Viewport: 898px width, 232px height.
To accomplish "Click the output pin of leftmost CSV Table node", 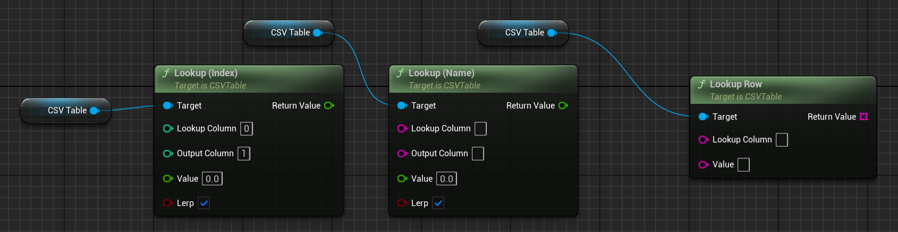I will pos(95,110).
